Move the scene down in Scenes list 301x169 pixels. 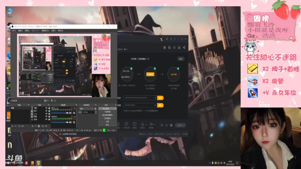[x=23, y=126]
